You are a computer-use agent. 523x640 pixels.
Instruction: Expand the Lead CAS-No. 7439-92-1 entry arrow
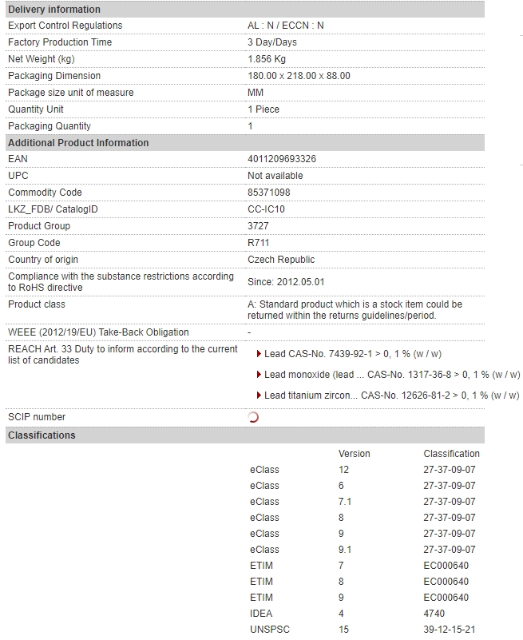pyautogui.click(x=259, y=354)
